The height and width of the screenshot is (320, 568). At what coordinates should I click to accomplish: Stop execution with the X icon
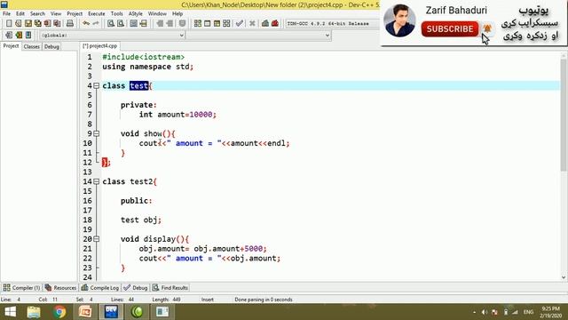pyautogui.click(x=252, y=24)
